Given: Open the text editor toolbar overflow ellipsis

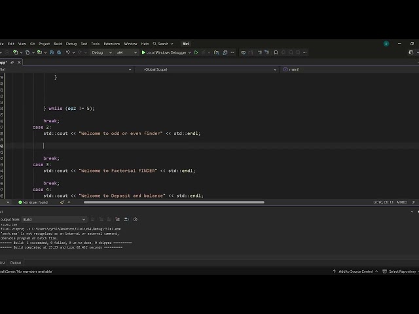Looking at the screenshot, I should [305, 52].
